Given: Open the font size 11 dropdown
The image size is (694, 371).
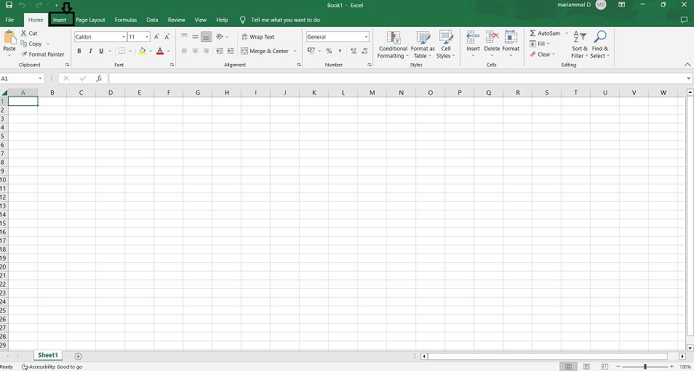Looking at the screenshot, I should pyautogui.click(x=147, y=37).
